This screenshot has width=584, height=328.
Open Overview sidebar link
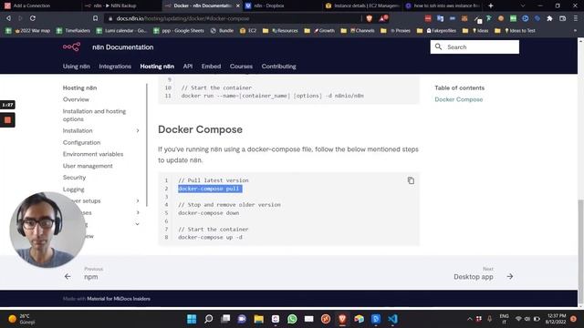76,99
